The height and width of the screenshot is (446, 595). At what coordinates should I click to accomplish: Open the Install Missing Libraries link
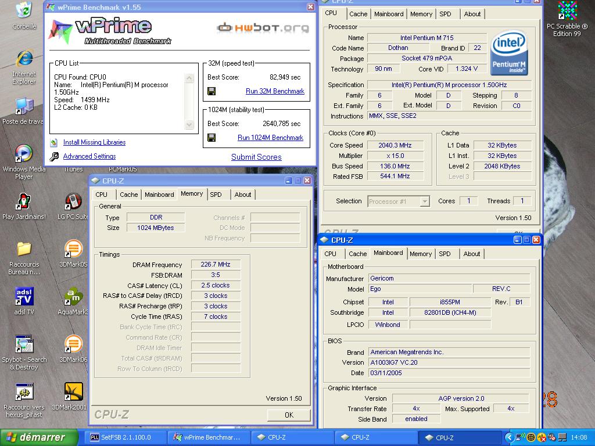pyautogui.click(x=95, y=142)
